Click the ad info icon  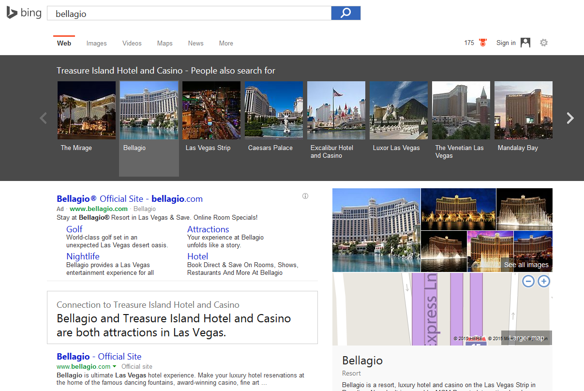[305, 196]
